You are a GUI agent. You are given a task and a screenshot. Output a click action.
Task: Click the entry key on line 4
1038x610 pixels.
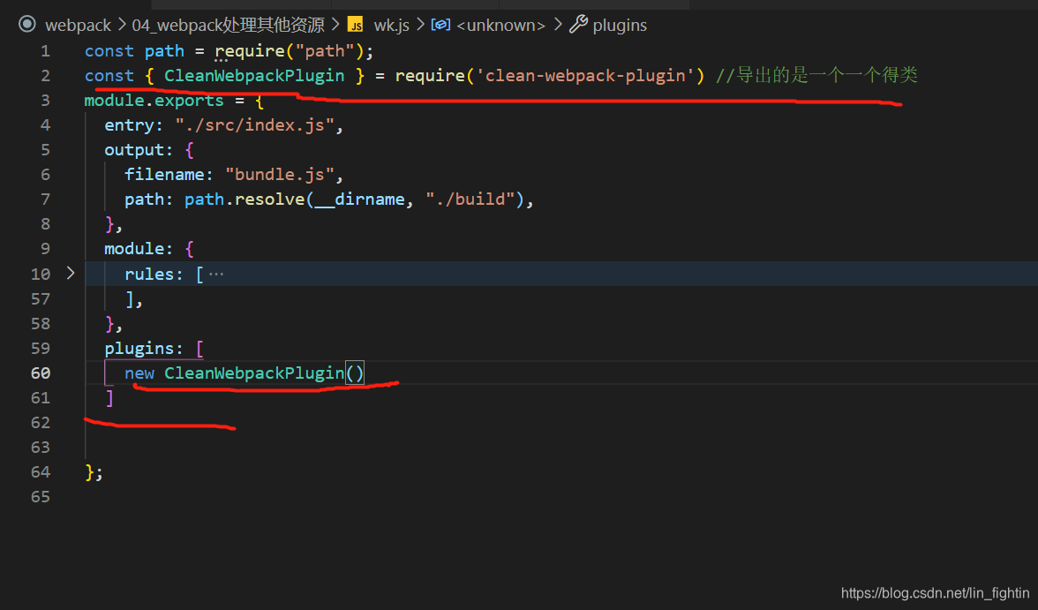point(129,125)
